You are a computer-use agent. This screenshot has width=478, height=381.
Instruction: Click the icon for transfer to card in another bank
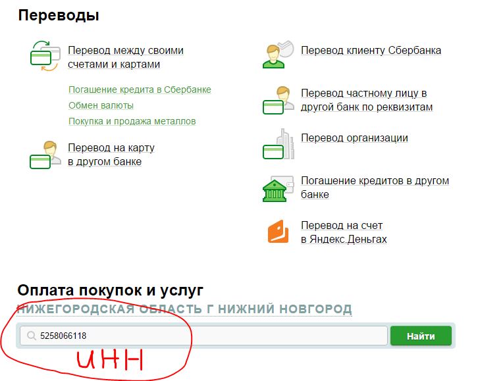(45, 155)
